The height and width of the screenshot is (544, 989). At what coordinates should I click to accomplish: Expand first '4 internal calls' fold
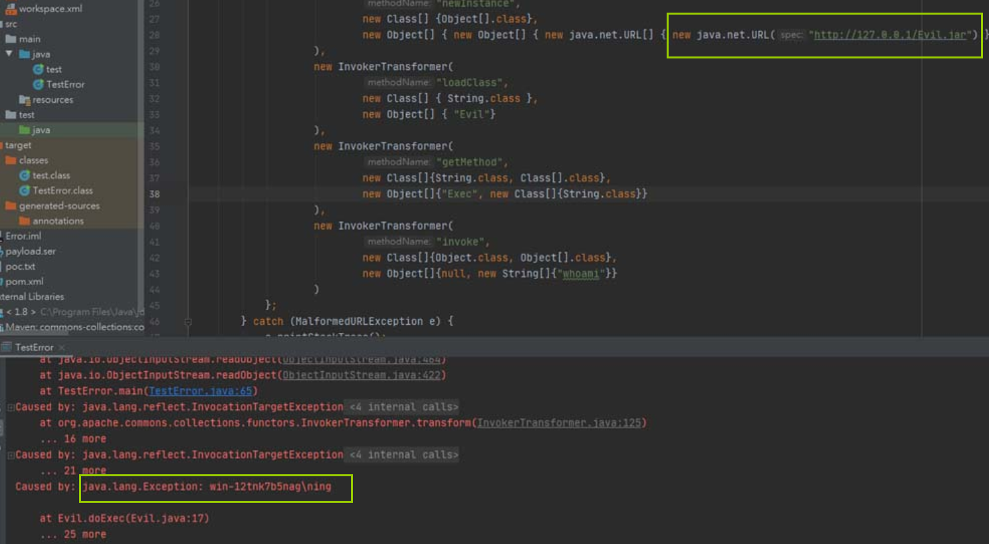tap(403, 407)
